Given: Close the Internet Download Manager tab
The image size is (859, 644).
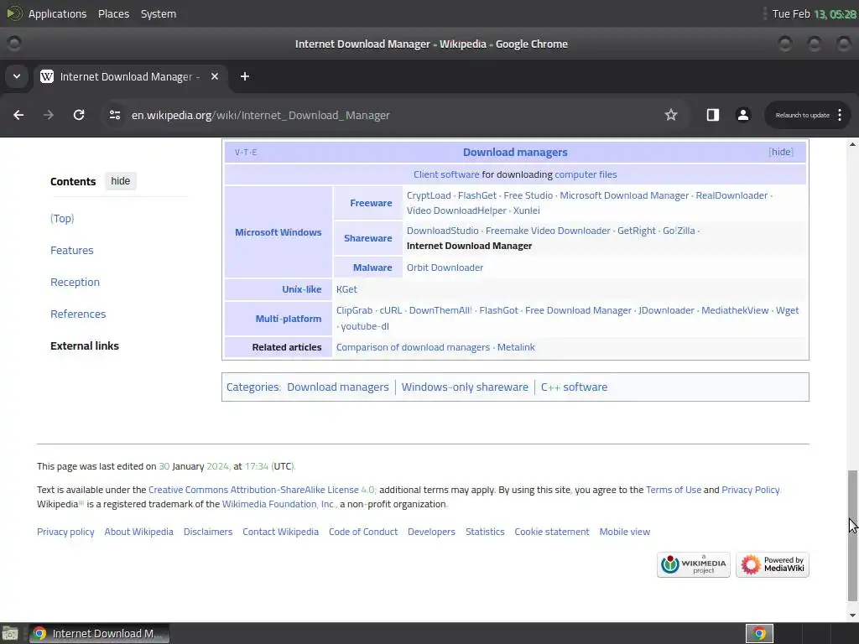Looking at the screenshot, I should 215,76.
